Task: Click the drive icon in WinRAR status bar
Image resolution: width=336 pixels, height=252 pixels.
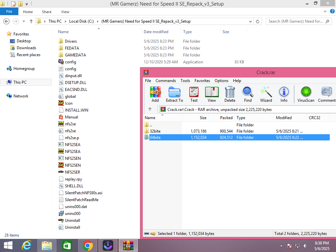Action: tap(147, 234)
